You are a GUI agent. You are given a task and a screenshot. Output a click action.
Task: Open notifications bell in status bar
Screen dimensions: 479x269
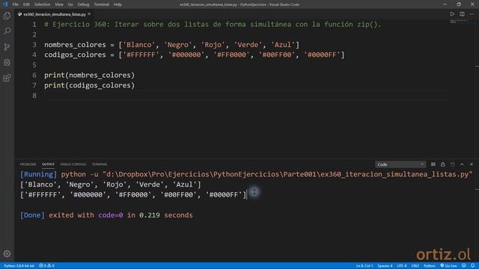click(x=472, y=266)
